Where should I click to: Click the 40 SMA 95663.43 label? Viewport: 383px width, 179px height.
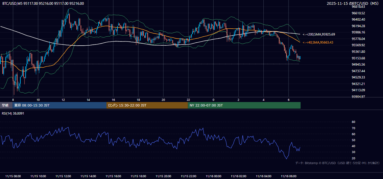pyautogui.click(x=318, y=43)
